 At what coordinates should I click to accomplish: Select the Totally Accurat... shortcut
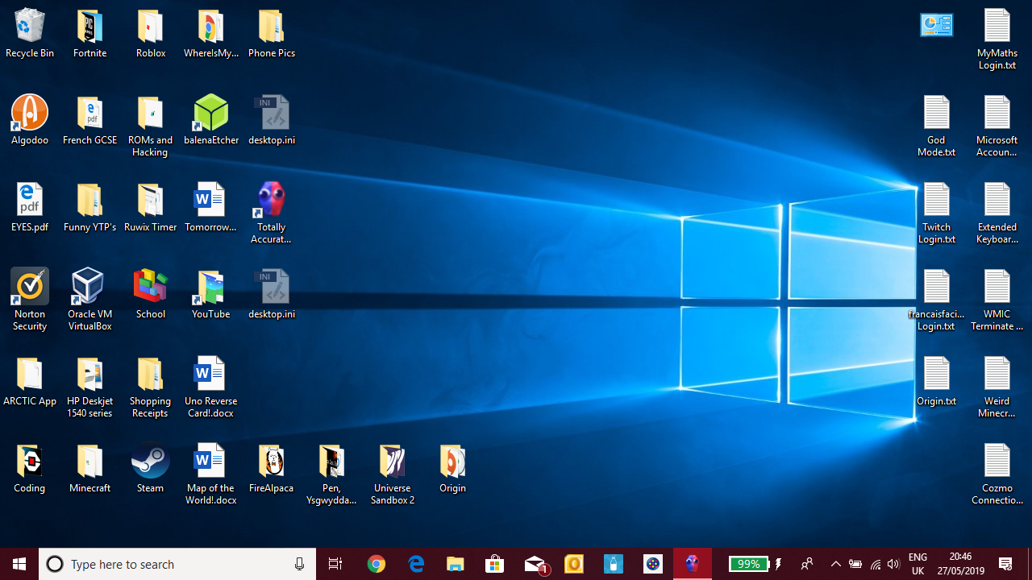(272, 213)
